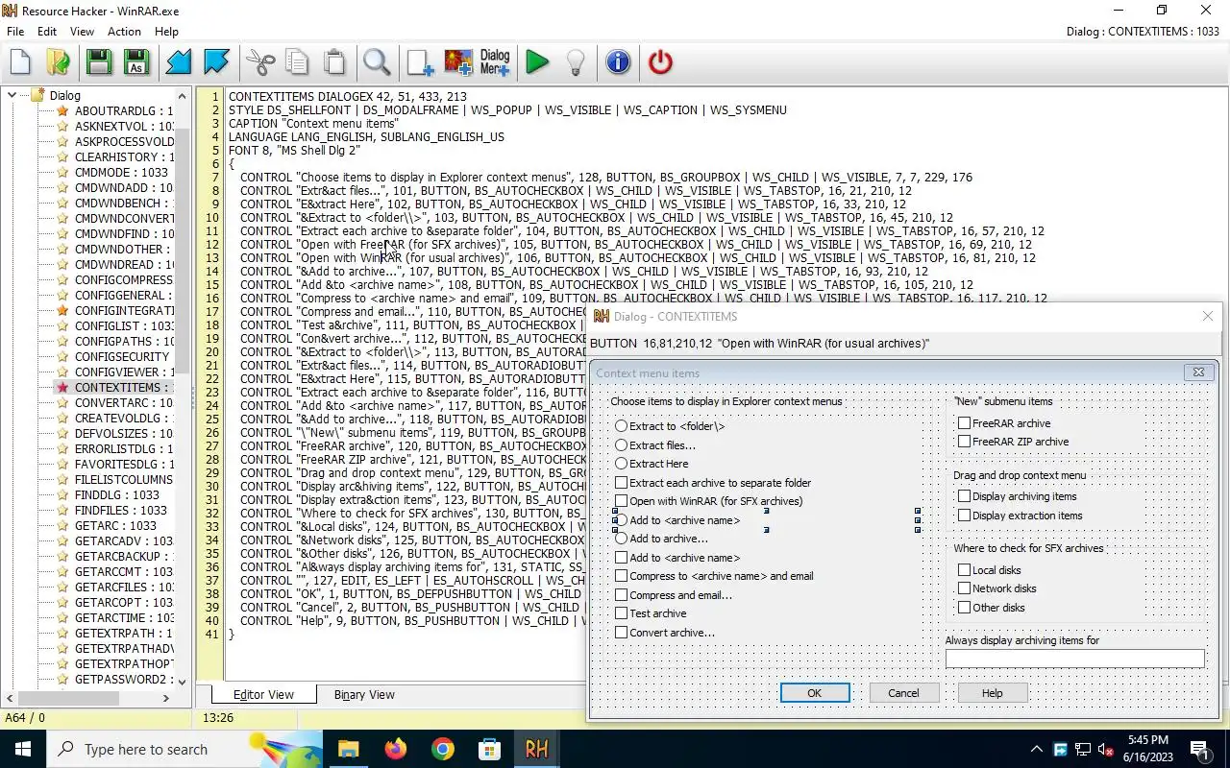The width and height of the screenshot is (1230, 768).
Task: Click the Resource Hacker taskbar icon
Action: click(x=536, y=749)
